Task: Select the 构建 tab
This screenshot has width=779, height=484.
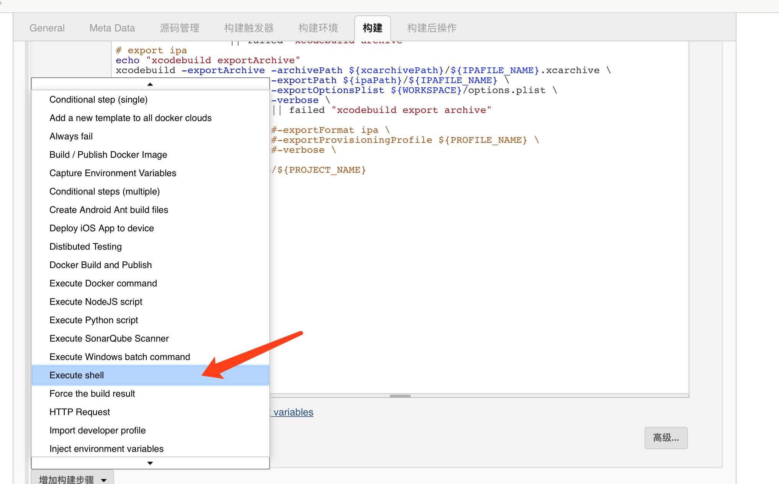Action: (373, 28)
